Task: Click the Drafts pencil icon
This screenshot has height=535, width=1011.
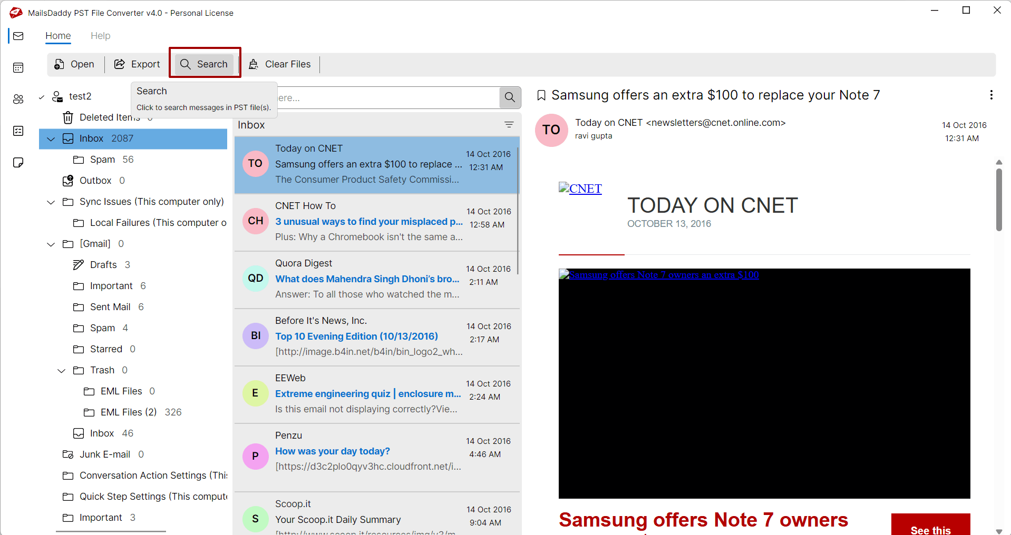Action: [x=79, y=265]
